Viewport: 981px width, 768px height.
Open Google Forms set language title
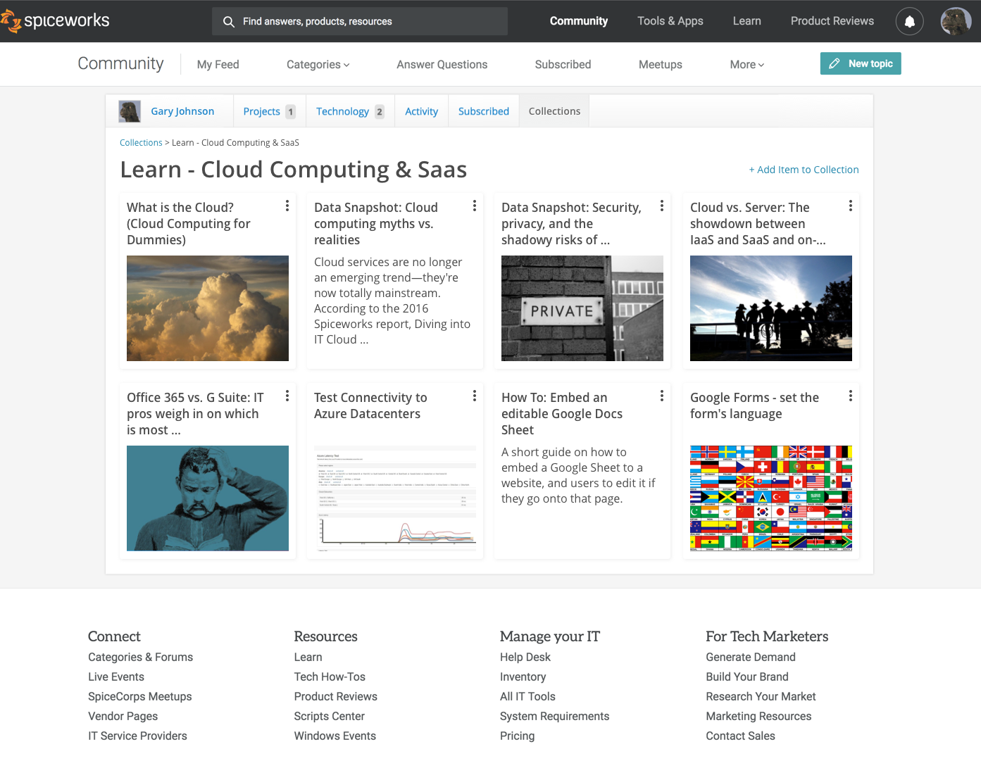(754, 406)
